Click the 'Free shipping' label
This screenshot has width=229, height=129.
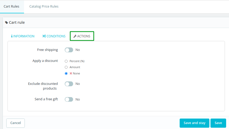(x=48, y=50)
